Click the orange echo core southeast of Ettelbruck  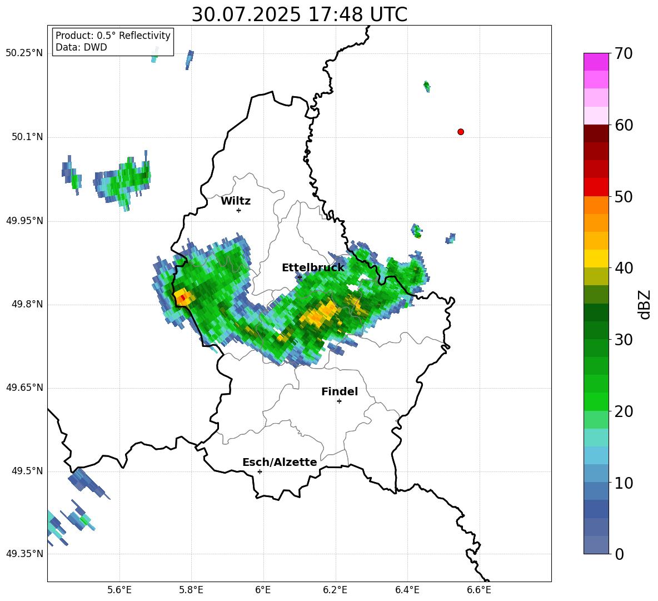tap(320, 314)
